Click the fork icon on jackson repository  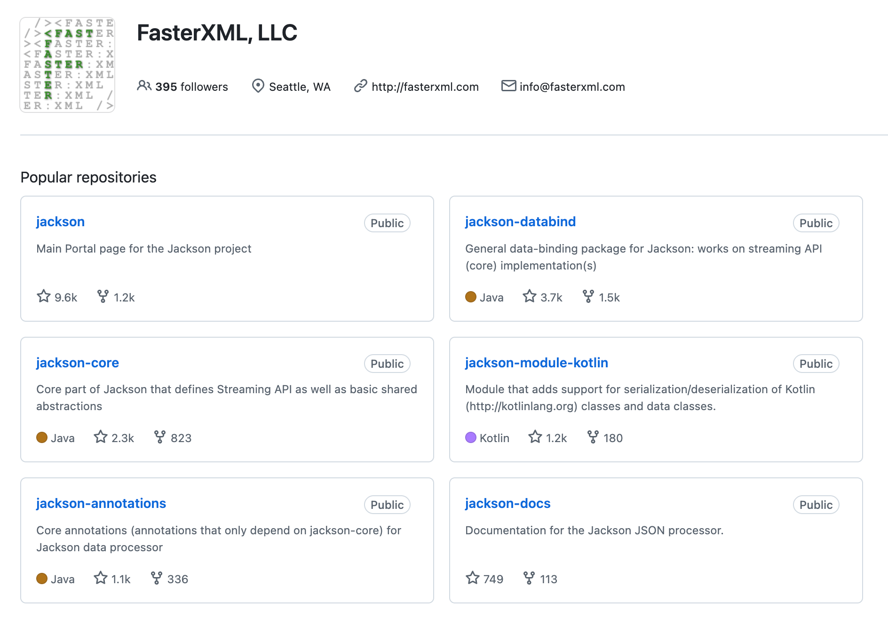pyautogui.click(x=103, y=296)
